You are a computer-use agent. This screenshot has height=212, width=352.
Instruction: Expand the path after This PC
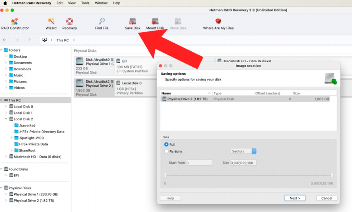point(74,40)
